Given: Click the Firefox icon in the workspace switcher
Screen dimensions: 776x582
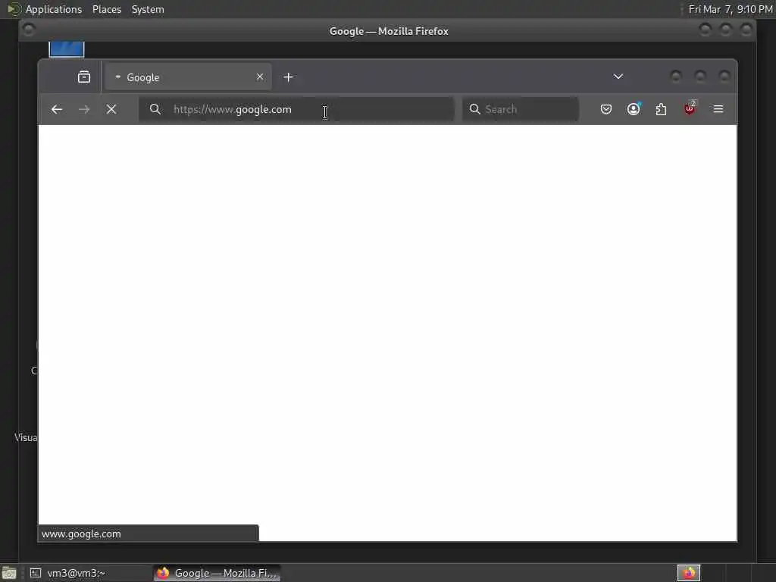Looking at the screenshot, I should [x=689, y=573].
